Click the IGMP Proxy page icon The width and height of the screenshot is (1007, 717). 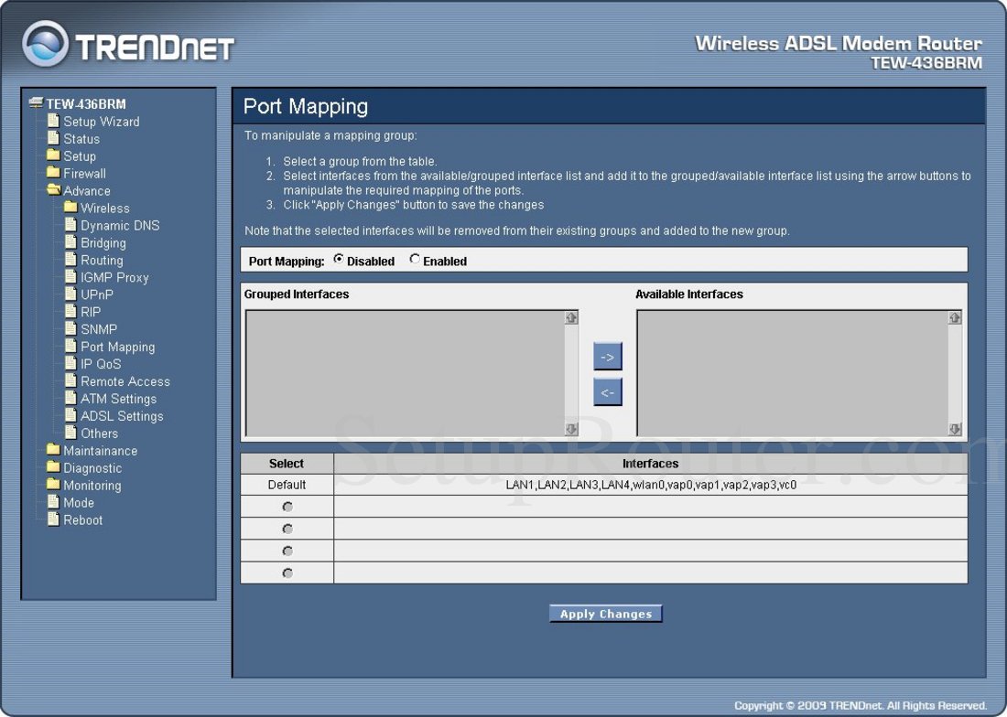(x=70, y=276)
